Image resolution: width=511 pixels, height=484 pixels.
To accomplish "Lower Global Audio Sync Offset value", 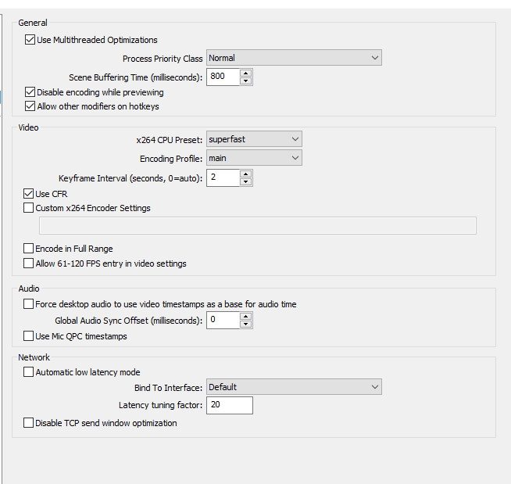I will [x=245, y=324].
